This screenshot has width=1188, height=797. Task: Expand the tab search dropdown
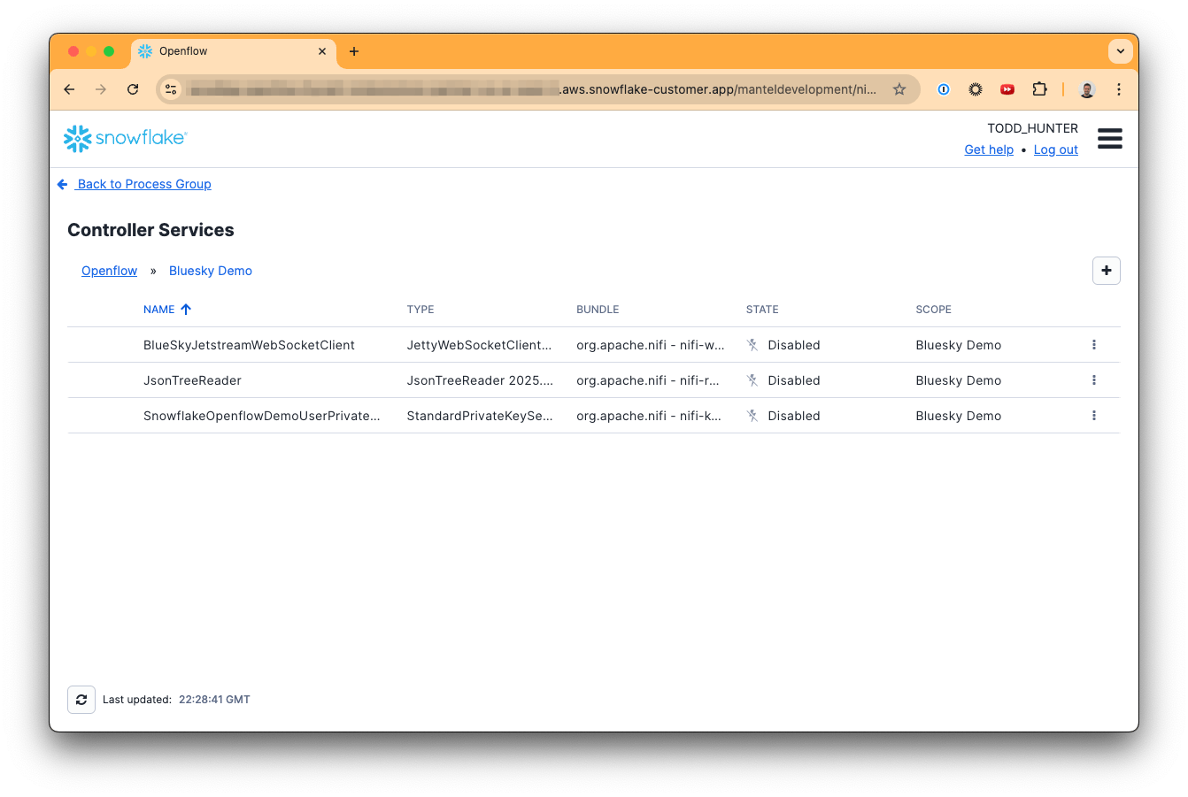pos(1121,51)
